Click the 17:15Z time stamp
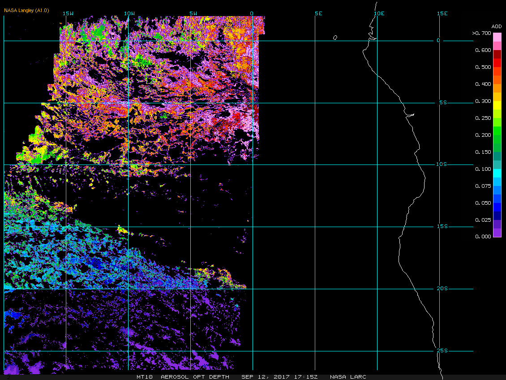Screen dimensions: 506x380 click(x=306, y=377)
